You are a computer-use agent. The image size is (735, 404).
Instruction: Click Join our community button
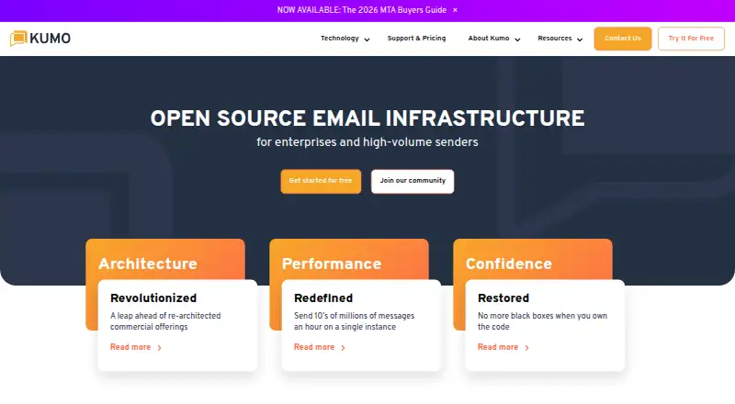pyautogui.click(x=413, y=181)
